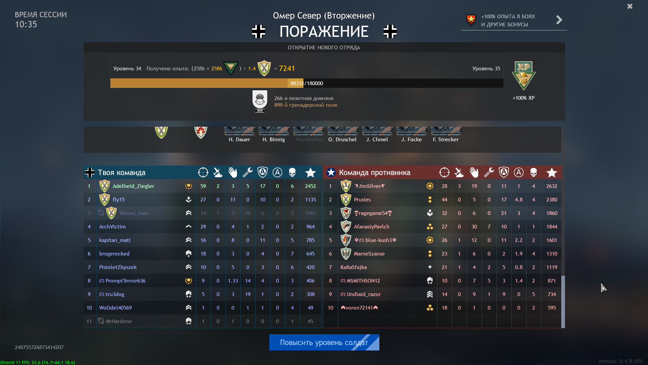Click the 899th grenadier regiment emblem
Viewport: 648px width, 365px height.
[260, 101]
